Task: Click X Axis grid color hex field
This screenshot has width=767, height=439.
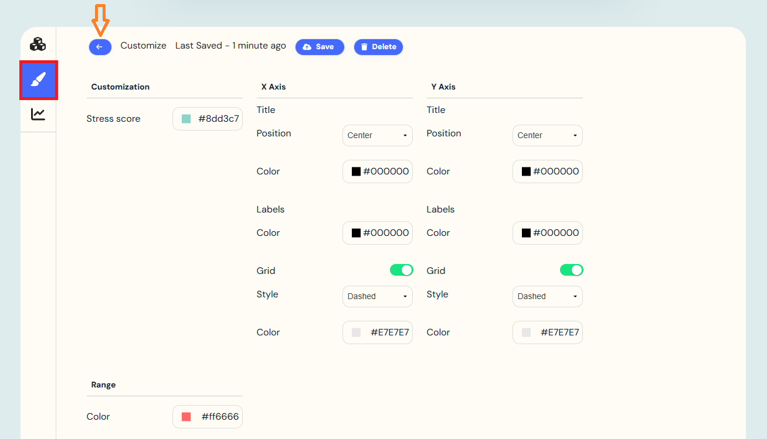Action: pyautogui.click(x=389, y=332)
